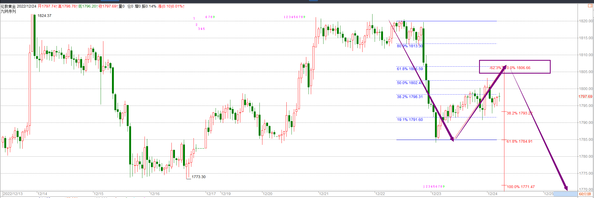Screen dimensions: 594x198
Task: Select the 50.0% 1802.45 retracement label
Action: tap(410, 83)
